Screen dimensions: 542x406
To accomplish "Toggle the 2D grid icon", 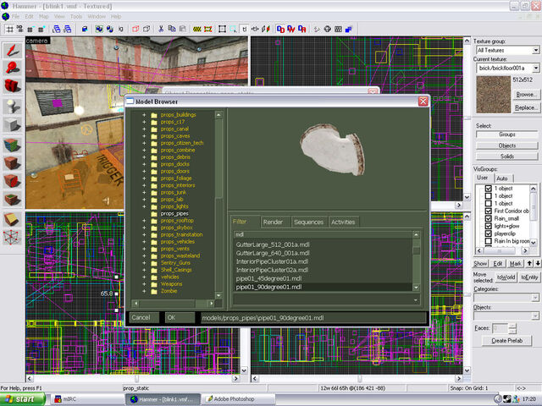I will 9,29.
